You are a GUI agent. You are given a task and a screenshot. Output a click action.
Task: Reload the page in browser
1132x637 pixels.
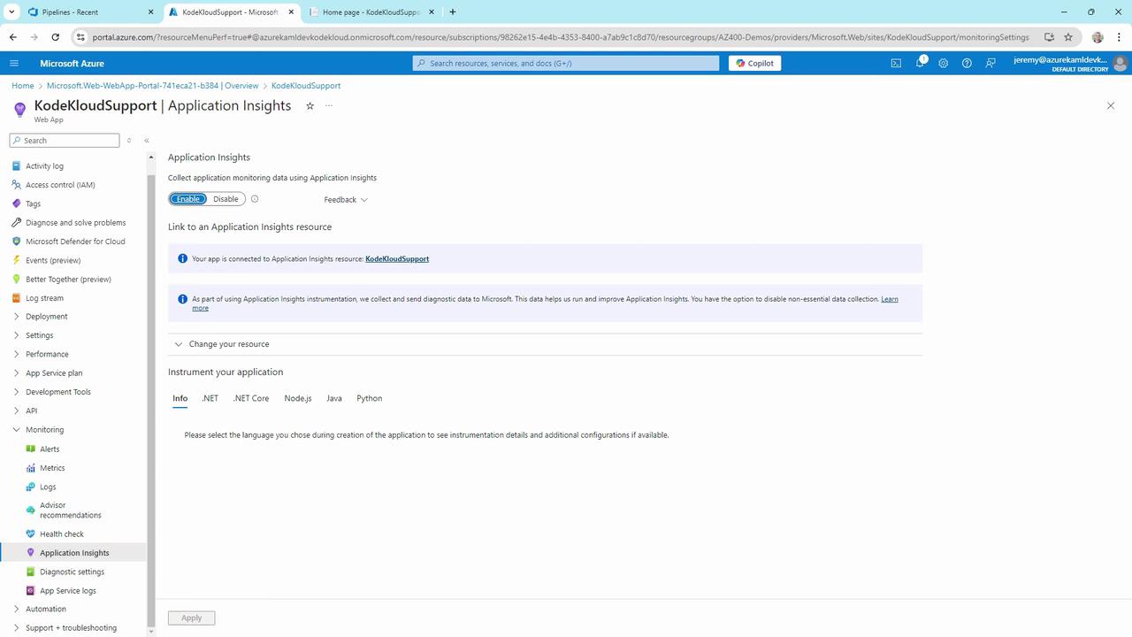tap(56, 37)
